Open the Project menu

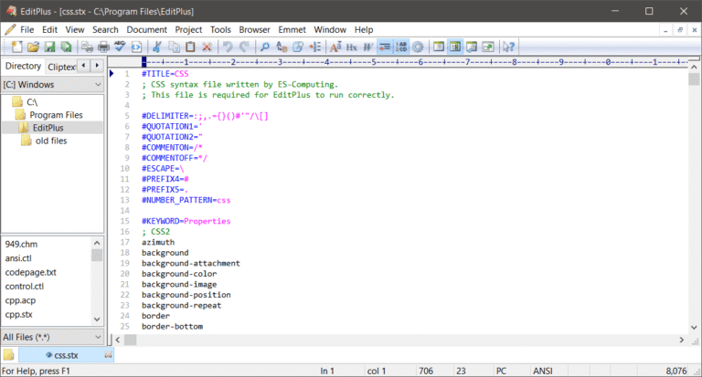tap(188, 30)
